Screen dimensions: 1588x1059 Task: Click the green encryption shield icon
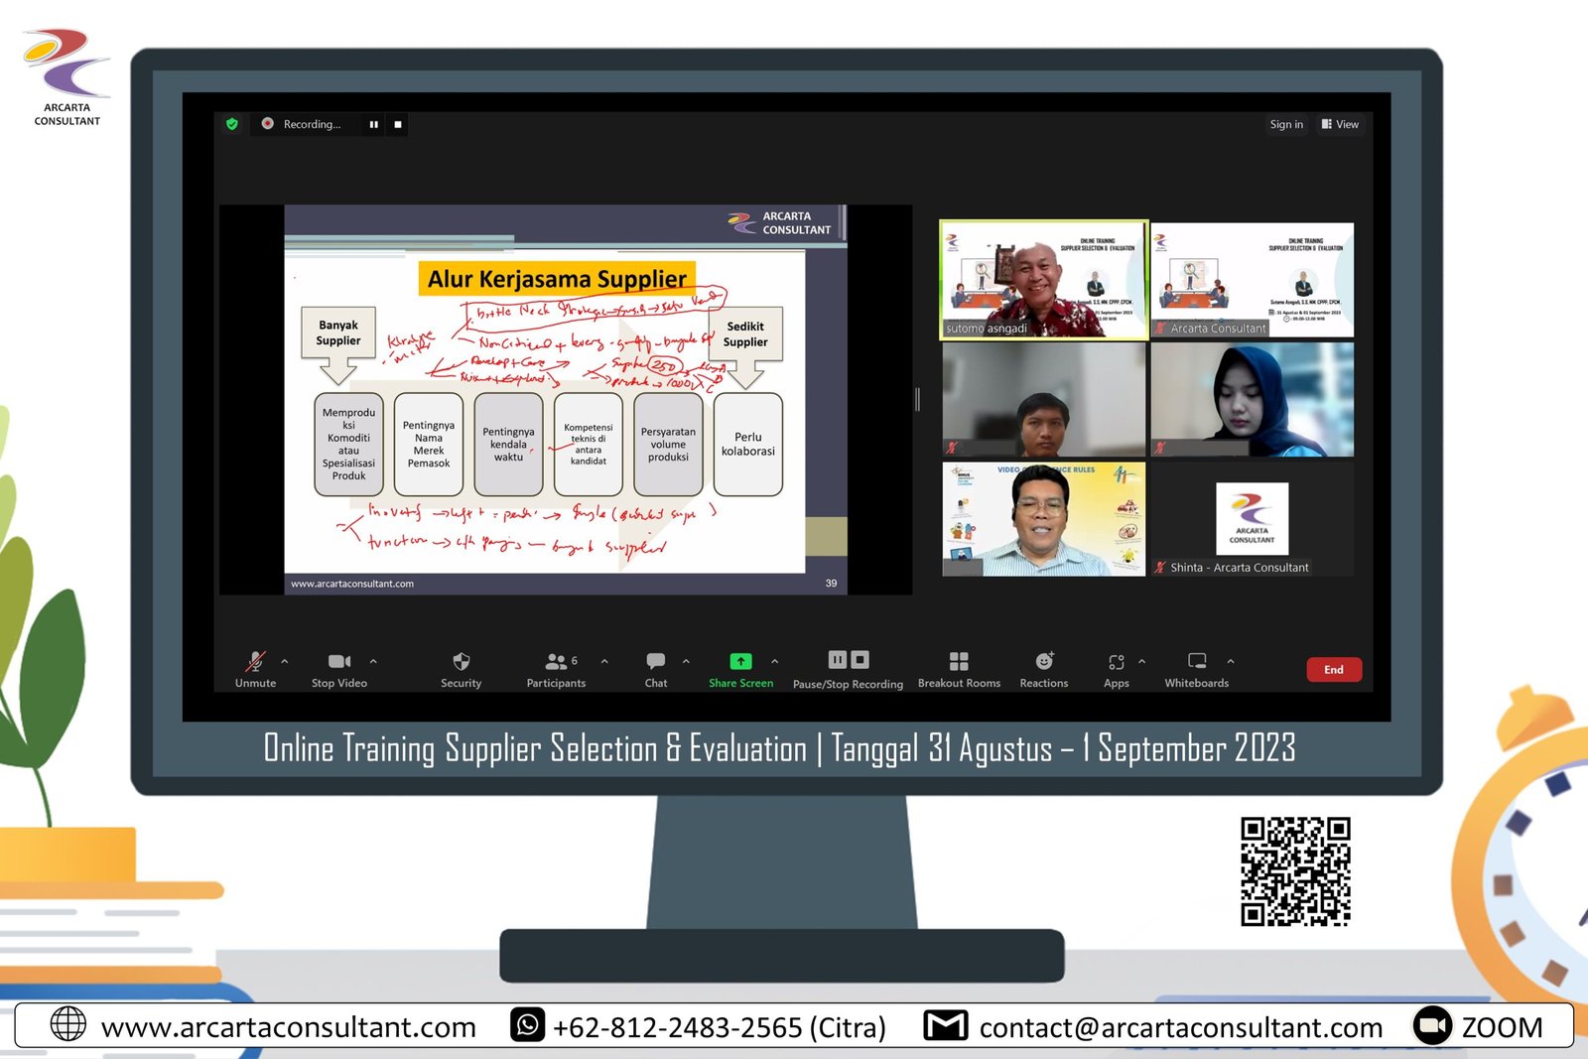(x=232, y=124)
